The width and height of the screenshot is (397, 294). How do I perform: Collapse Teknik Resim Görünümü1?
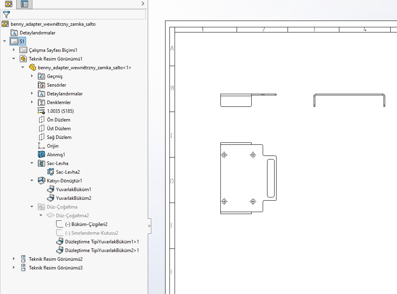[14, 59]
